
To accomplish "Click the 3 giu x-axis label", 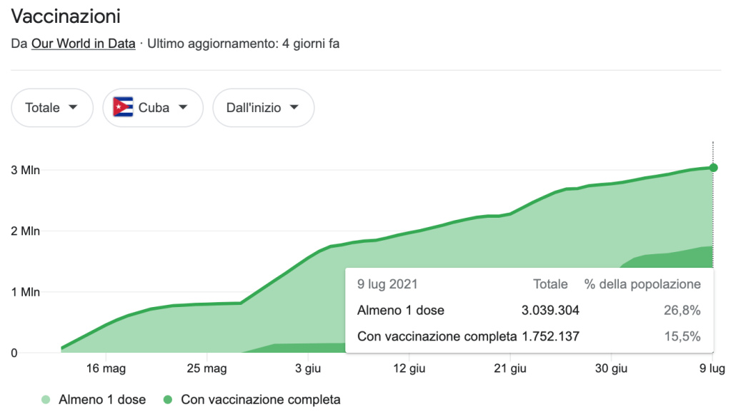I will tap(308, 369).
